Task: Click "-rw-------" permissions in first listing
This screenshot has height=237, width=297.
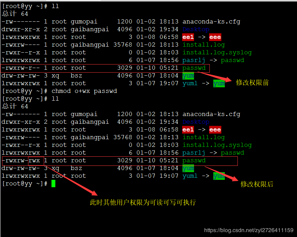Action: pyautogui.click(x=21, y=22)
